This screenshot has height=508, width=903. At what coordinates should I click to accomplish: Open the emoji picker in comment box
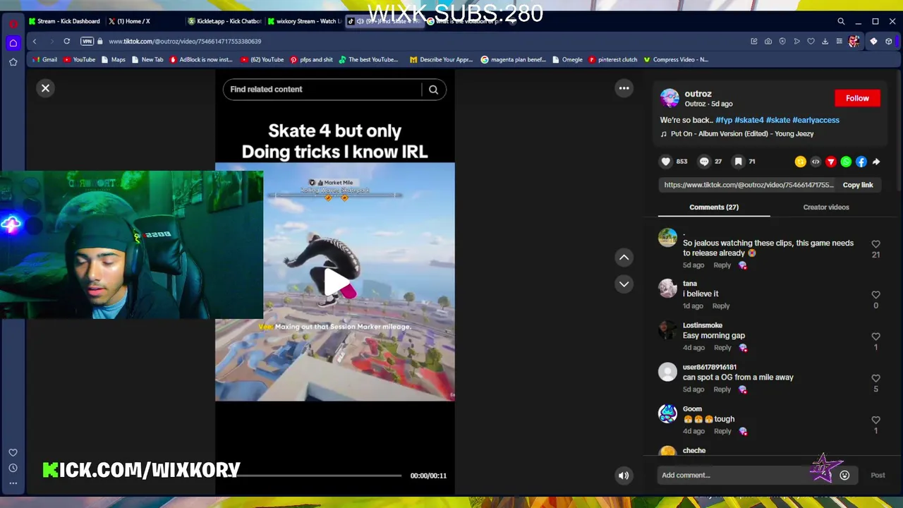coord(844,476)
